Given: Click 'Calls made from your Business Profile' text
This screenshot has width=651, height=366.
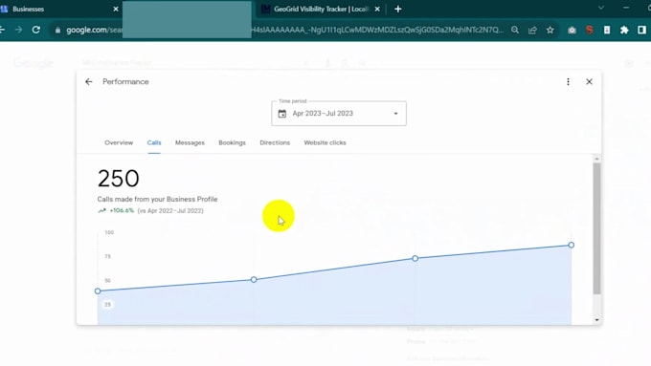Looking at the screenshot, I should 157,200.
